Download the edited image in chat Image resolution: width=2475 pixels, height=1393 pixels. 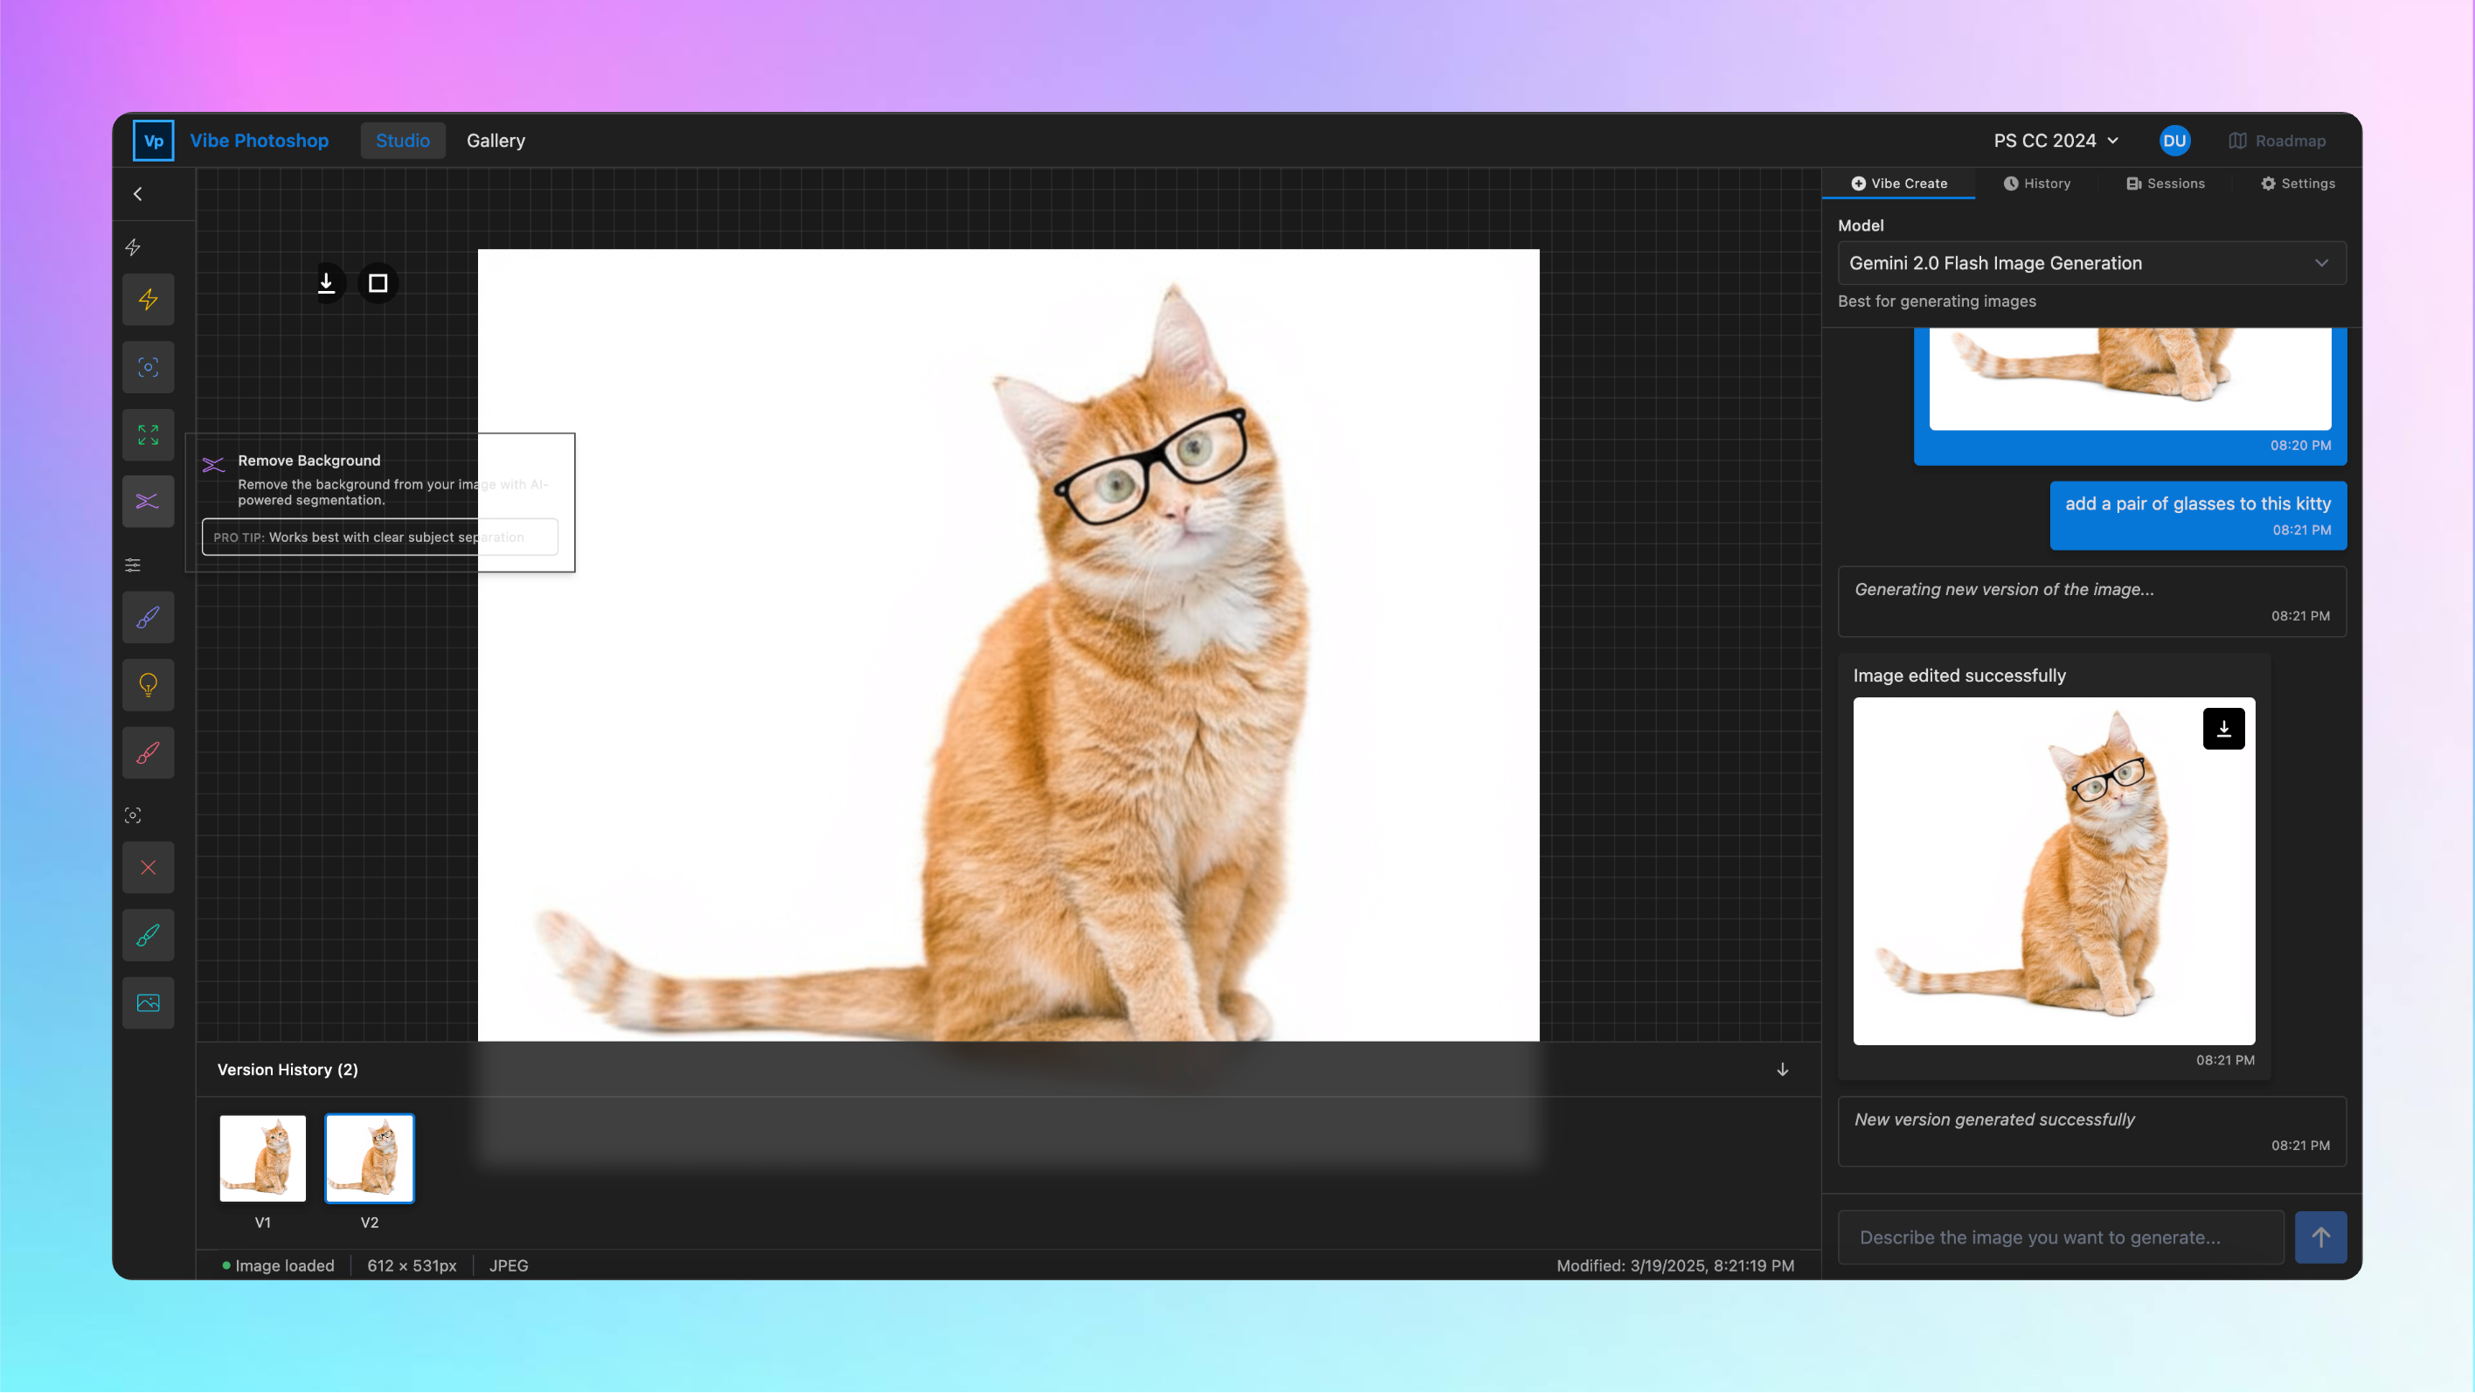click(x=2223, y=729)
